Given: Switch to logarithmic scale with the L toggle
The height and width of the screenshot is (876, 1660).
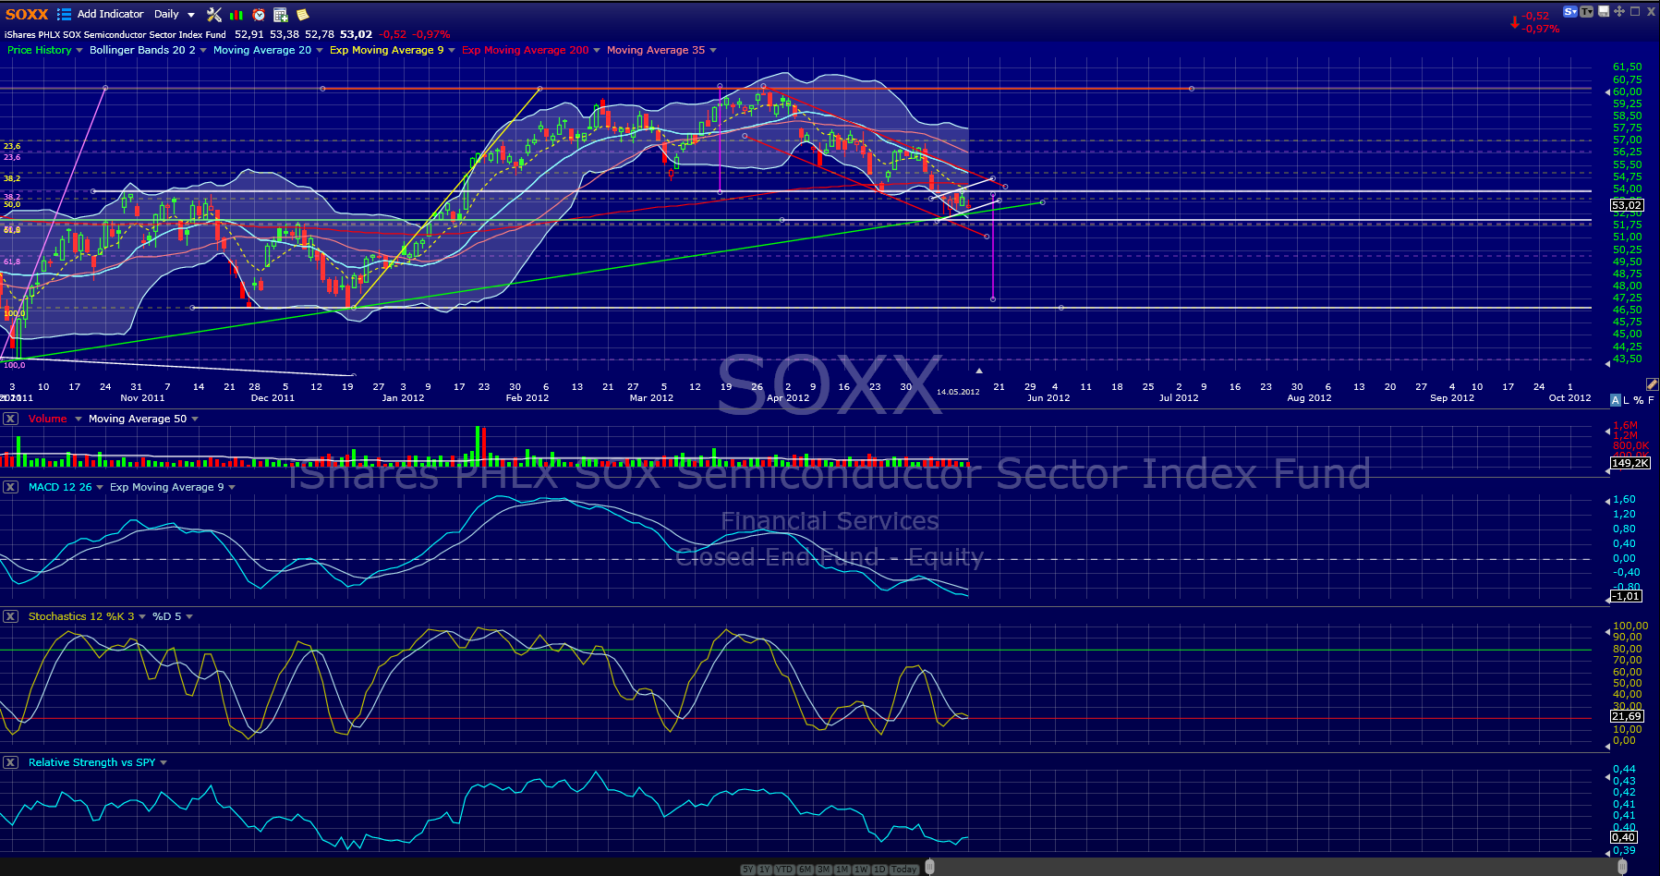Looking at the screenshot, I should click(1626, 400).
